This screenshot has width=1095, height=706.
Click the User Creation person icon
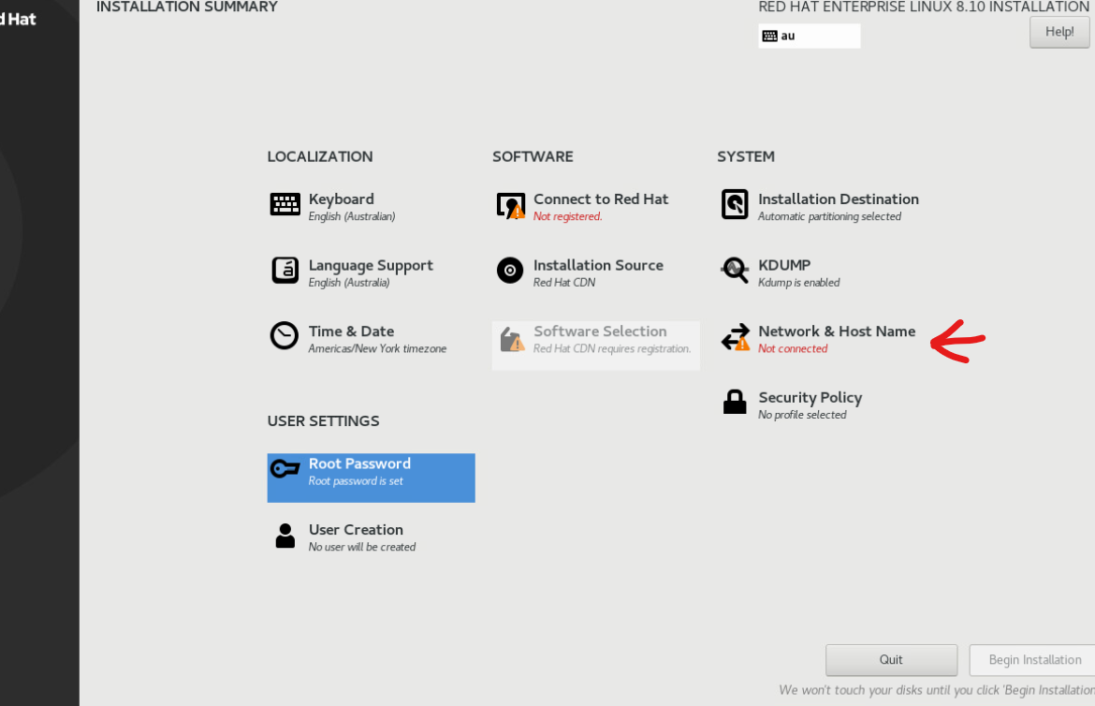(x=285, y=536)
